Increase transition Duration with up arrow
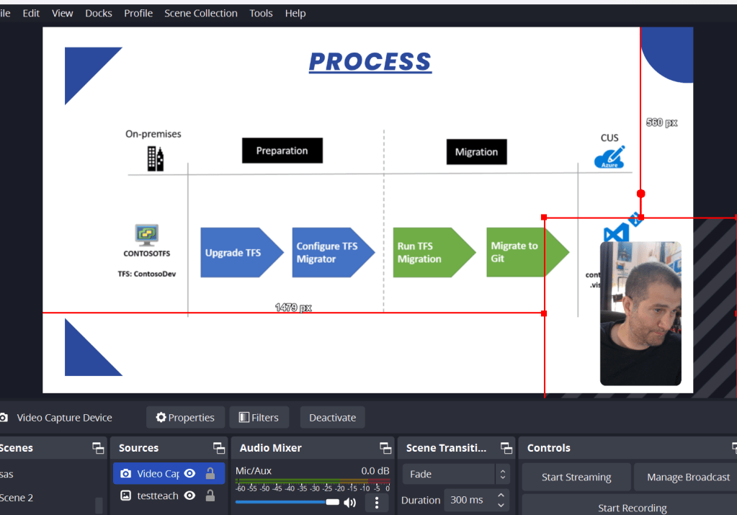Viewport: 737px width, 515px height. (501, 496)
